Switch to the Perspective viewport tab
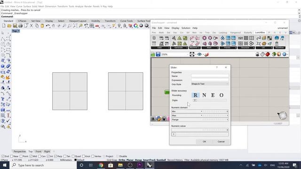Screen dimensions: 301x169 coord(20,151)
